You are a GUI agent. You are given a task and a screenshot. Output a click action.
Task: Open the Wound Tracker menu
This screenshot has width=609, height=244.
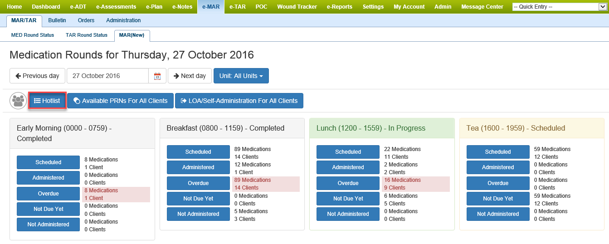point(297,7)
